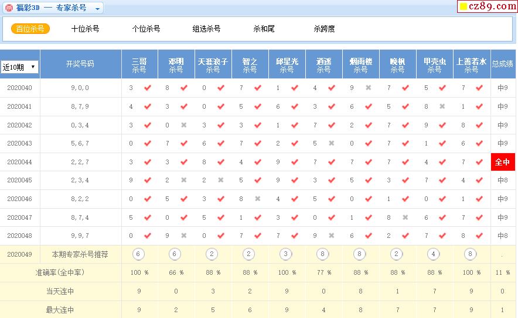Click the 中8 result for period 2020045
The height and width of the screenshot is (318, 518).
coord(503,180)
